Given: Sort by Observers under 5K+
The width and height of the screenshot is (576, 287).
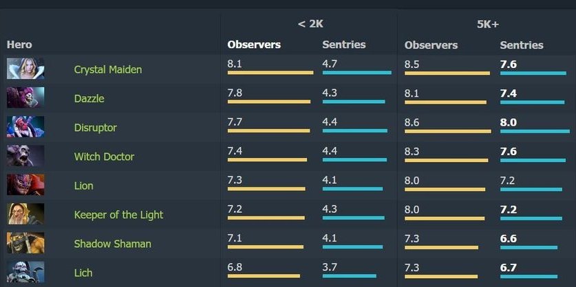Looking at the screenshot, I should [431, 45].
